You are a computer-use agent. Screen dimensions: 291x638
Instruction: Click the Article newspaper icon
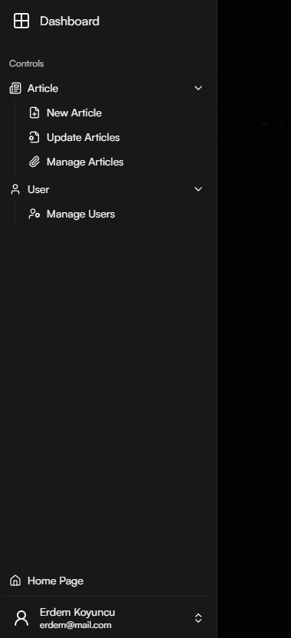(15, 88)
